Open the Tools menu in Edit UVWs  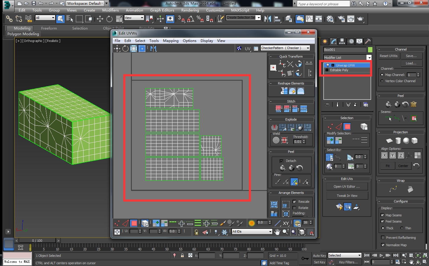click(154, 41)
